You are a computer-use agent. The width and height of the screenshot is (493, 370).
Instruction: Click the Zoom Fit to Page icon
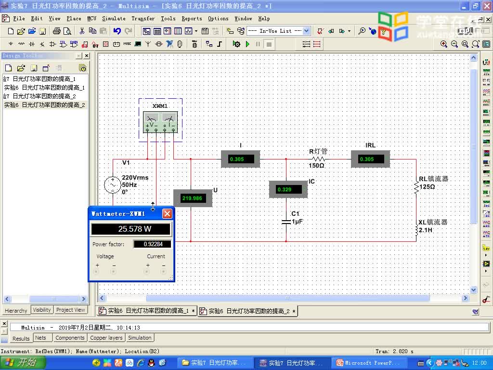[x=476, y=44]
